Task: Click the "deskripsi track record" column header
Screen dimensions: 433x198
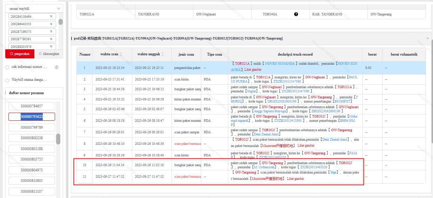Action: coord(295,54)
